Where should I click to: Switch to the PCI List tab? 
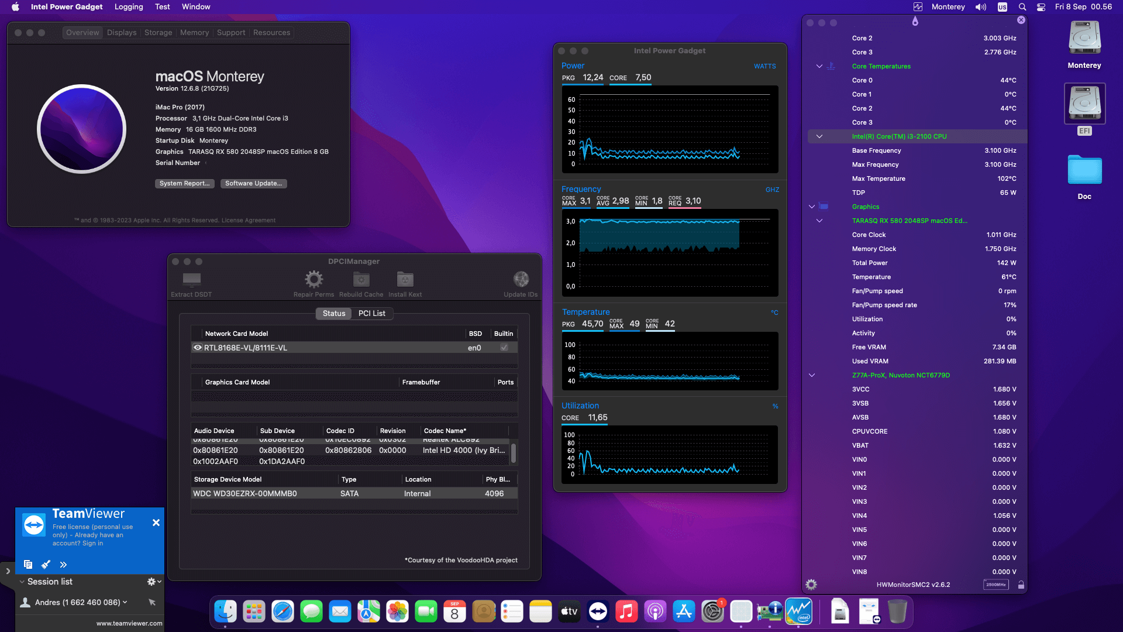[372, 314]
